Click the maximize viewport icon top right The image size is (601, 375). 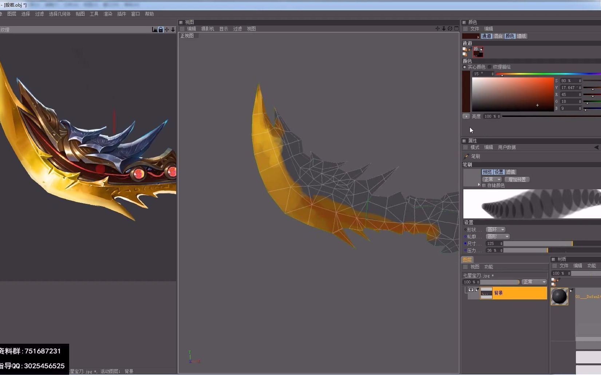click(x=456, y=28)
